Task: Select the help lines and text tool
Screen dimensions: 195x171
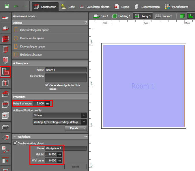Action: pos(5,150)
